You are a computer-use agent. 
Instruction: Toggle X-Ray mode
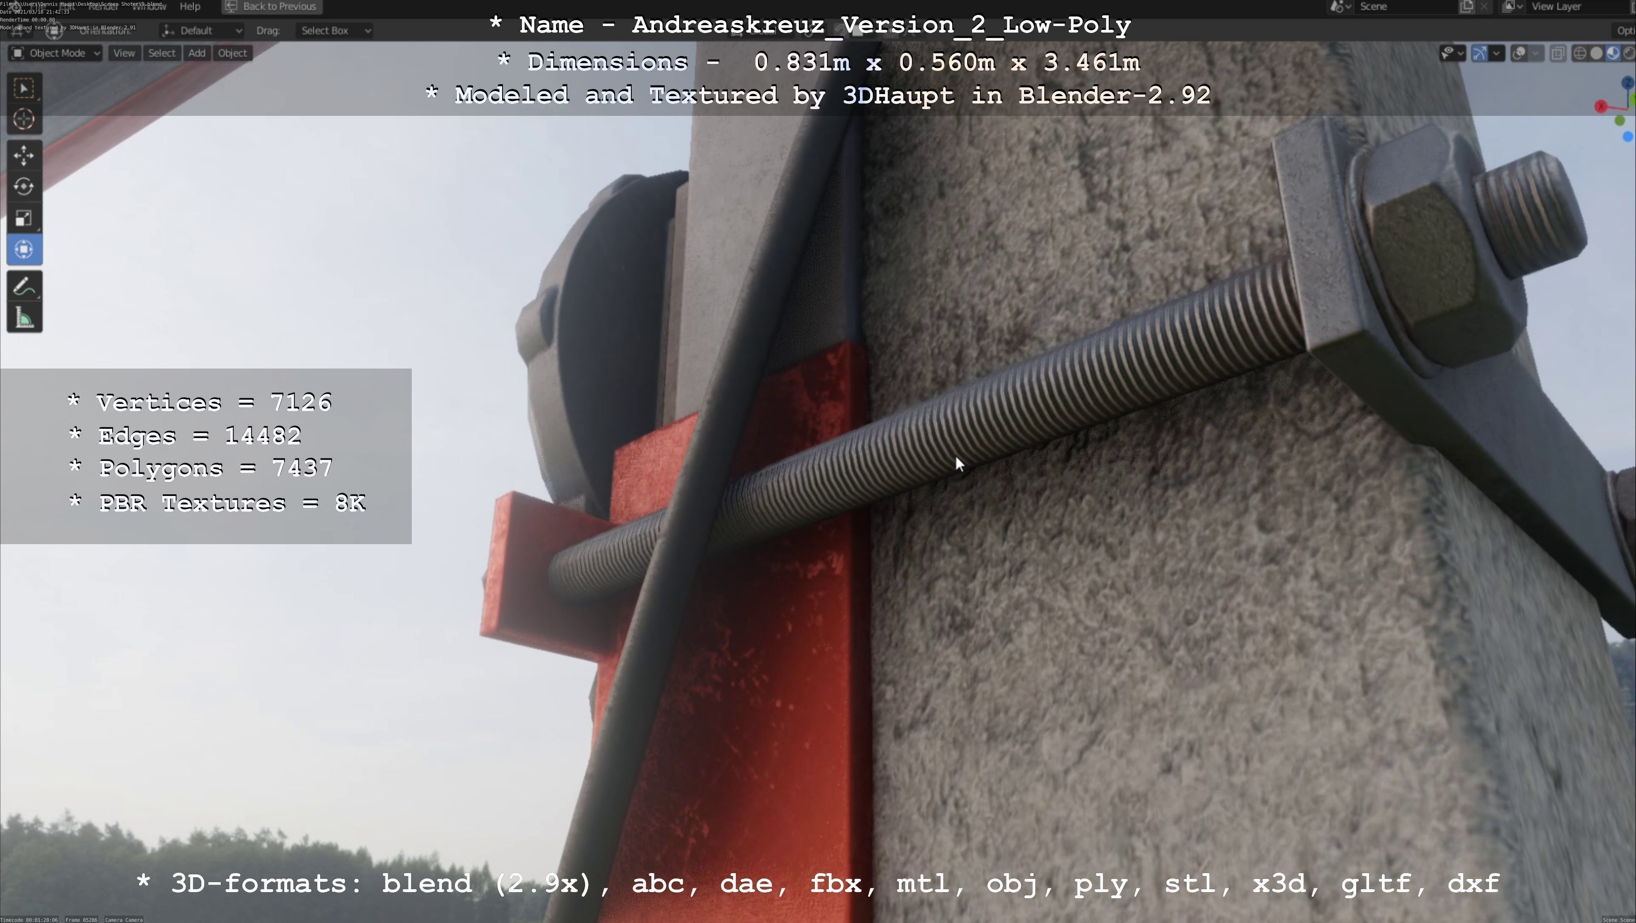[1558, 53]
